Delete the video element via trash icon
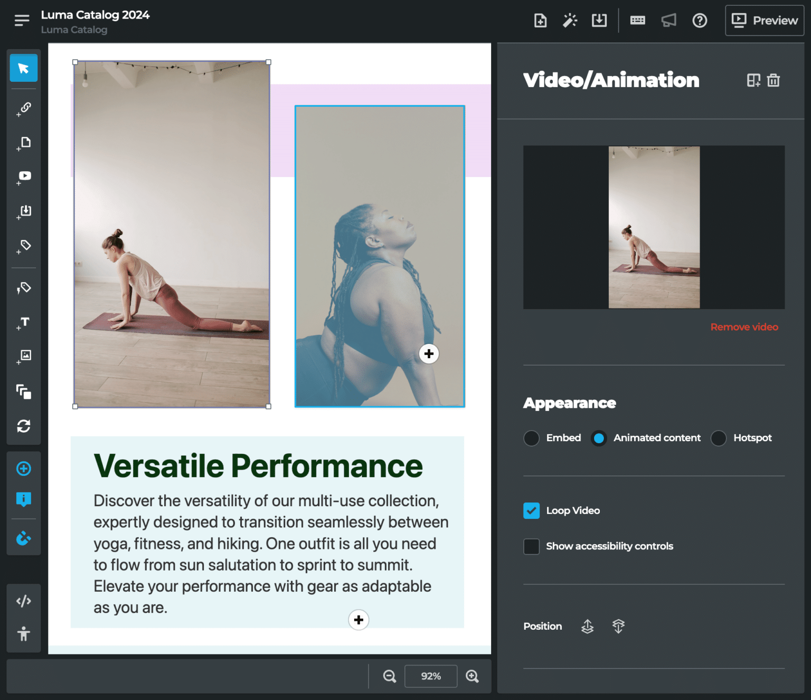Screen dimensions: 811x700 tap(773, 80)
